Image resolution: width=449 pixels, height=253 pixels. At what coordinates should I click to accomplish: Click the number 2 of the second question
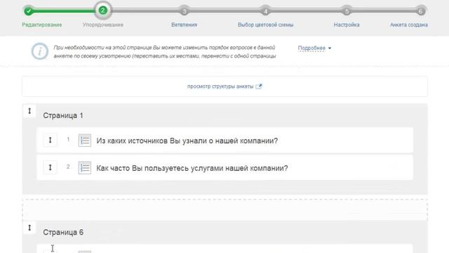click(x=68, y=167)
